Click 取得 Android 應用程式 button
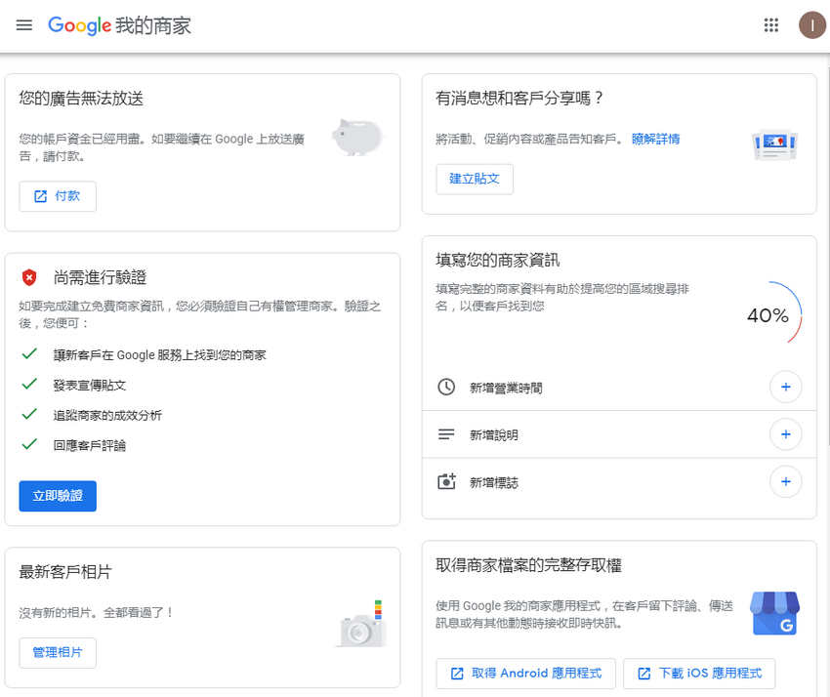The image size is (830, 697). click(x=525, y=674)
